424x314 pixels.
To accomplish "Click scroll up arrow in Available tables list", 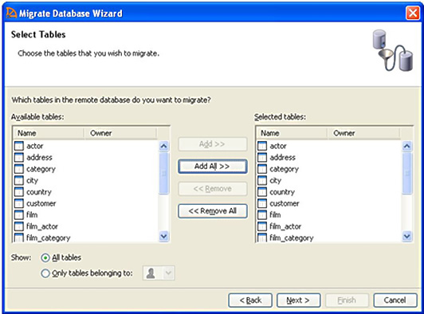I will [x=164, y=147].
